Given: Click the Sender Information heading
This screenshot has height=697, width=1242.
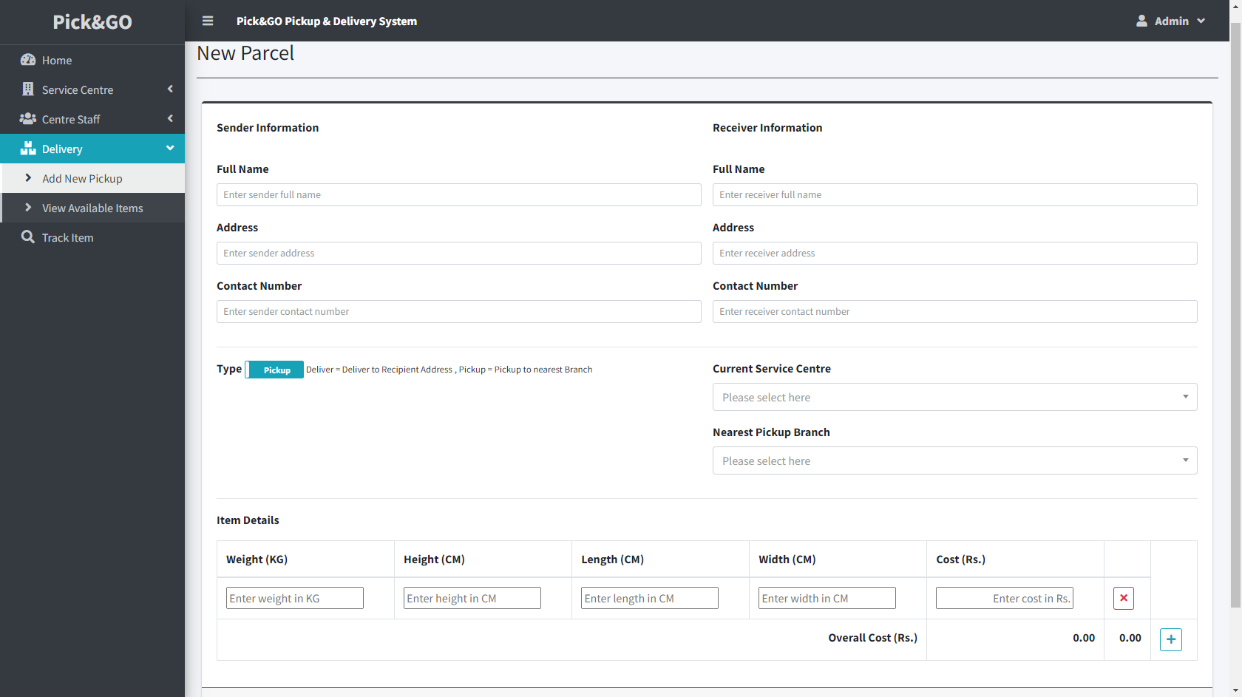Looking at the screenshot, I should pyautogui.click(x=268, y=128).
